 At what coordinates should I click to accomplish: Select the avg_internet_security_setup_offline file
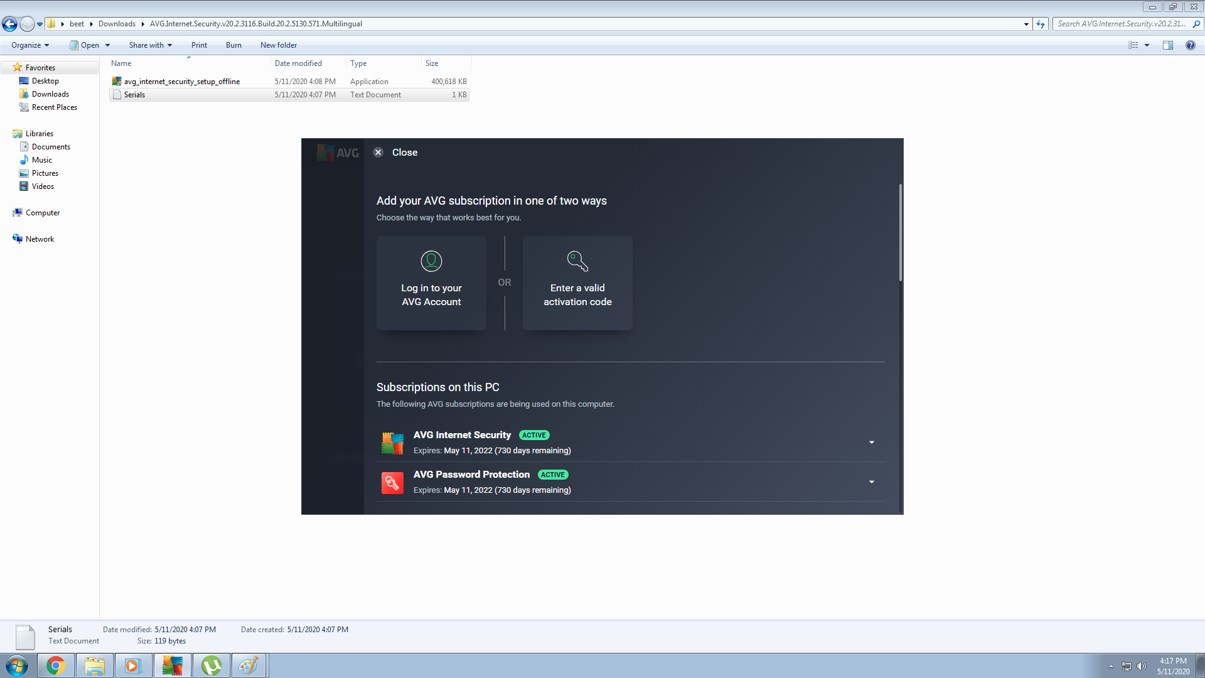pos(181,82)
